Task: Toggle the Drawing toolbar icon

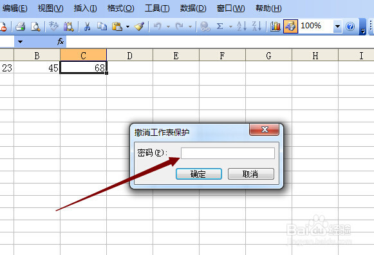Action: click(290, 26)
